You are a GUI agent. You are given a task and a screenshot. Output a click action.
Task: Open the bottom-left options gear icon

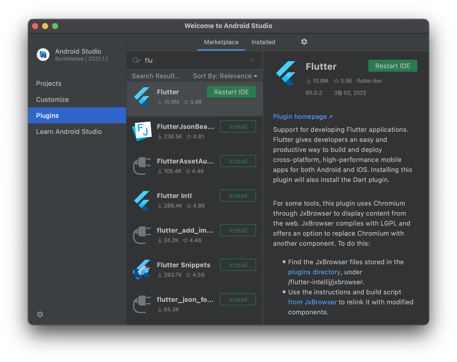click(40, 314)
